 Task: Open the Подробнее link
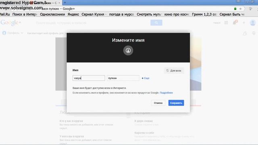point(166,93)
